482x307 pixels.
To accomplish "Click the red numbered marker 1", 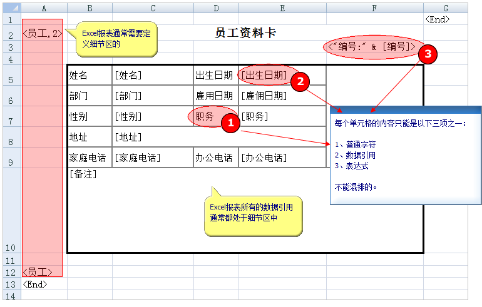I will 230,124.
